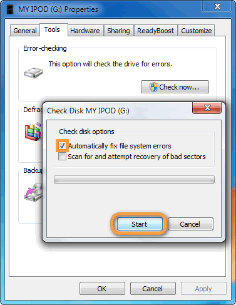
Task: Click the Check now... button
Action: (175, 87)
